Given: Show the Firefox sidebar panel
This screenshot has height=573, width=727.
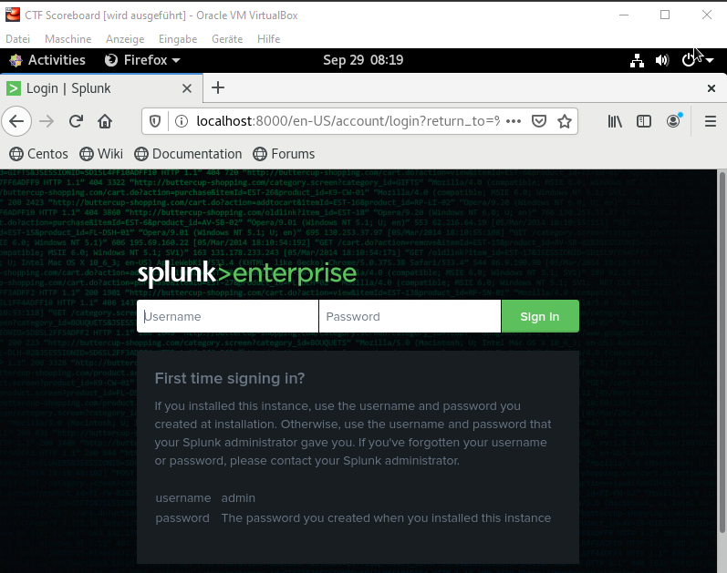Looking at the screenshot, I should point(644,121).
